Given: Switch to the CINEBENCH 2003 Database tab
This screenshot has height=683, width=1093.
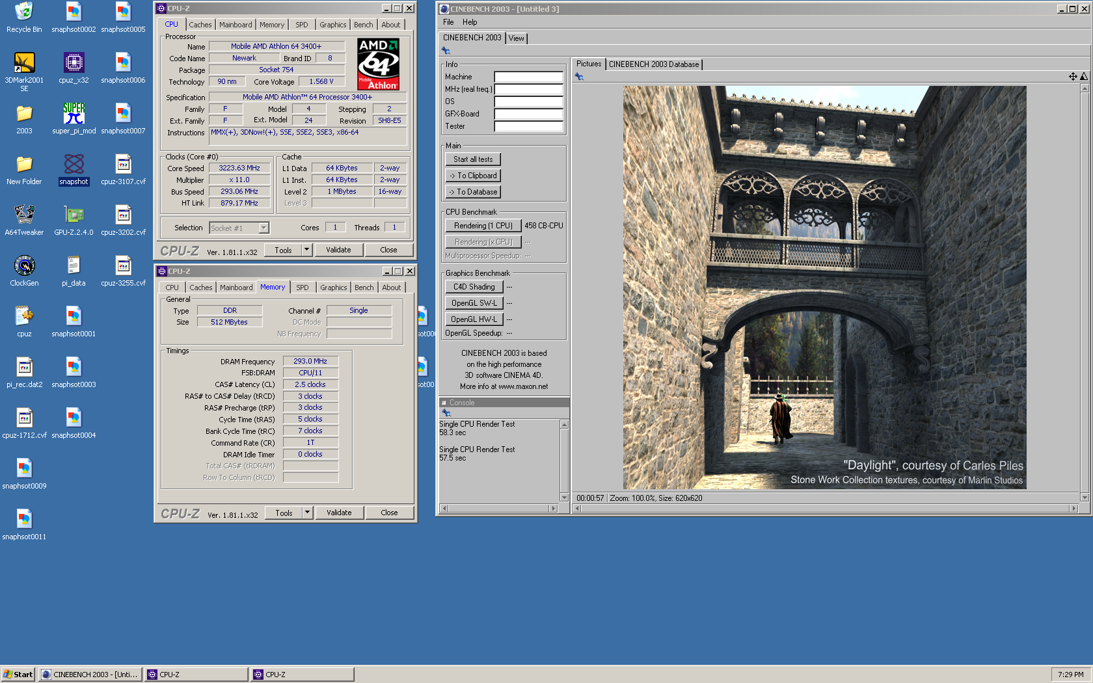Looking at the screenshot, I should (654, 64).
